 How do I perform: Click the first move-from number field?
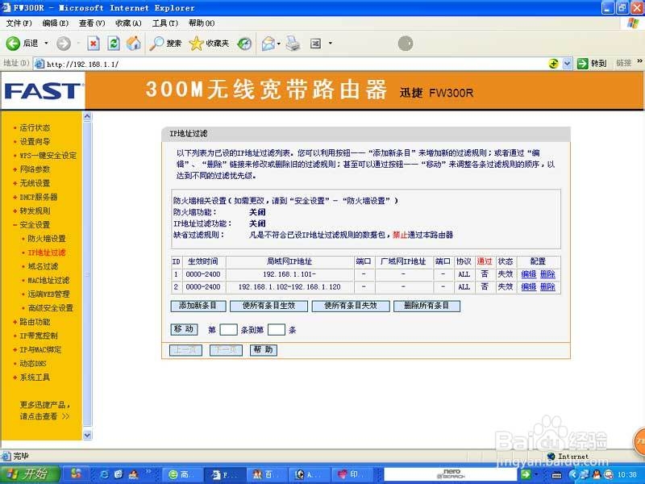228,330
